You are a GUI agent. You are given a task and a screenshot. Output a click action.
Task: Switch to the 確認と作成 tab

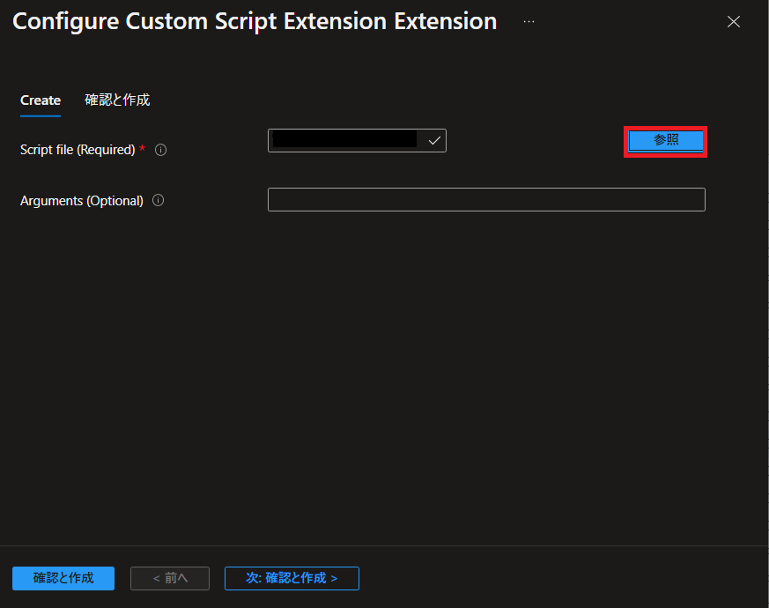pos(117,100)
